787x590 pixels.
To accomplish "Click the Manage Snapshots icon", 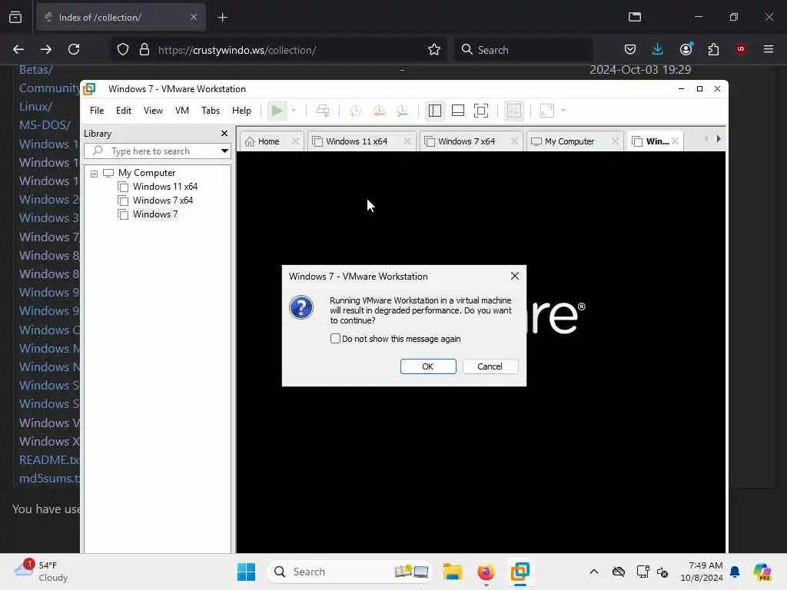I will coord(402,111).
